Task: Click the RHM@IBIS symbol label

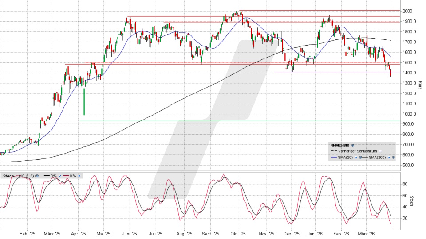Action: (x=340, y=145)
